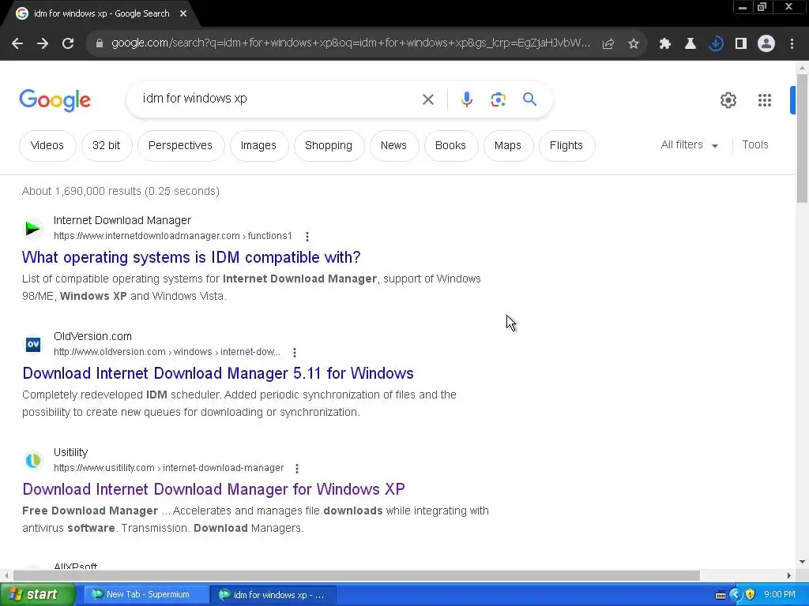Open Google quick settings gear
This screenshot has height=606, width=809.
coord(728,100)
